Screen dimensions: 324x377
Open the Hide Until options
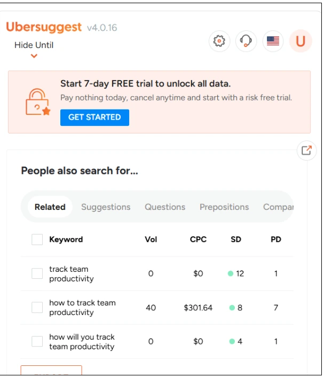(34, 45)
